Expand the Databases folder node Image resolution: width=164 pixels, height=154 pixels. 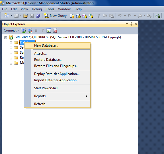(11, 43)
